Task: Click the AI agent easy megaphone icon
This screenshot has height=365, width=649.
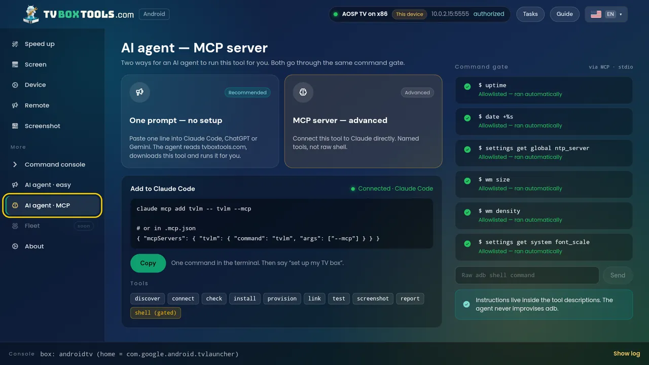Action: (15, 185)
